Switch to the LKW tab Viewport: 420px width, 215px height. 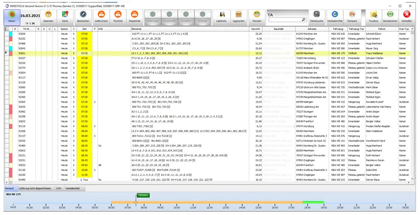pos(58,188)
